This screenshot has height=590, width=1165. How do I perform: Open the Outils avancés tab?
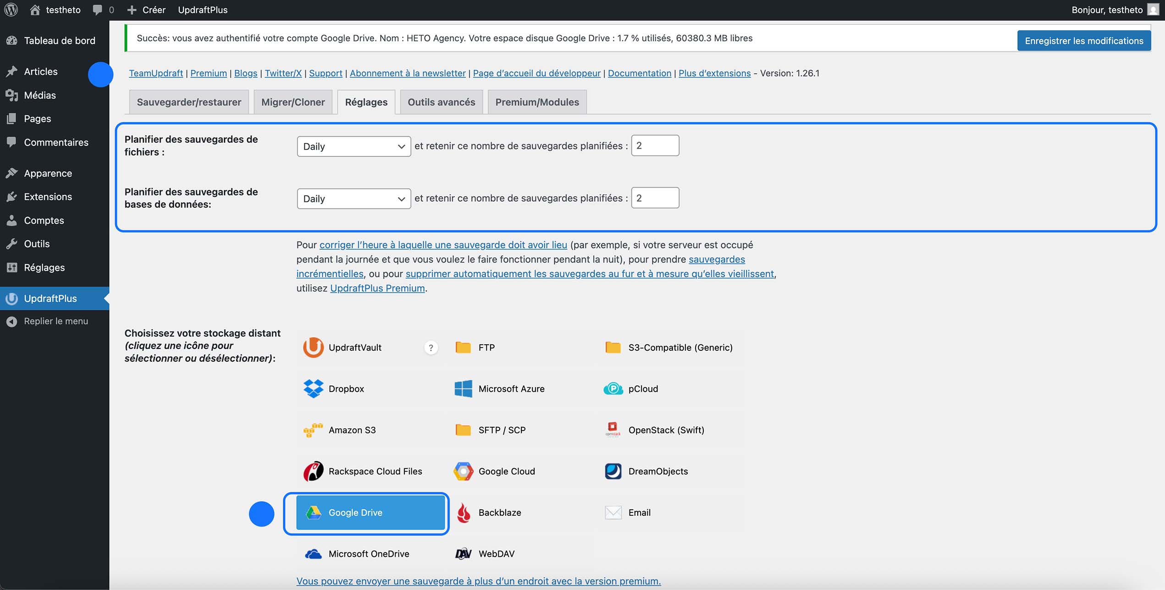click(441, 102)
